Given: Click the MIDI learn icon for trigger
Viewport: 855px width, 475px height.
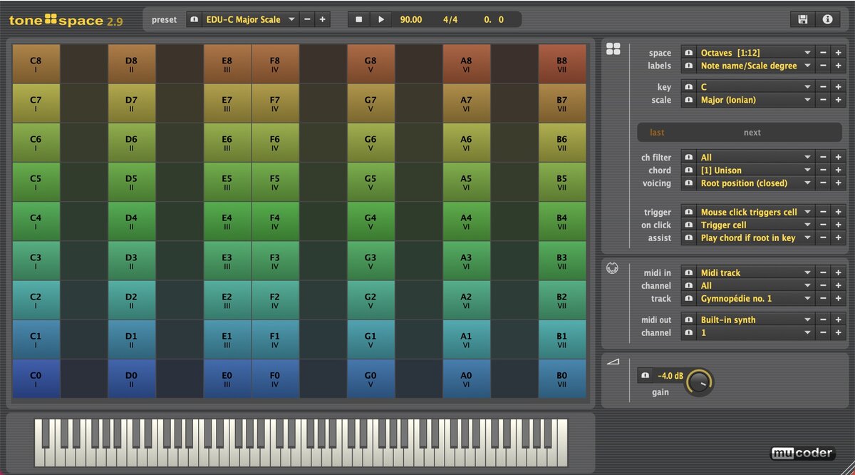Looking at the screenshot, I should click(x=689, y=212).
